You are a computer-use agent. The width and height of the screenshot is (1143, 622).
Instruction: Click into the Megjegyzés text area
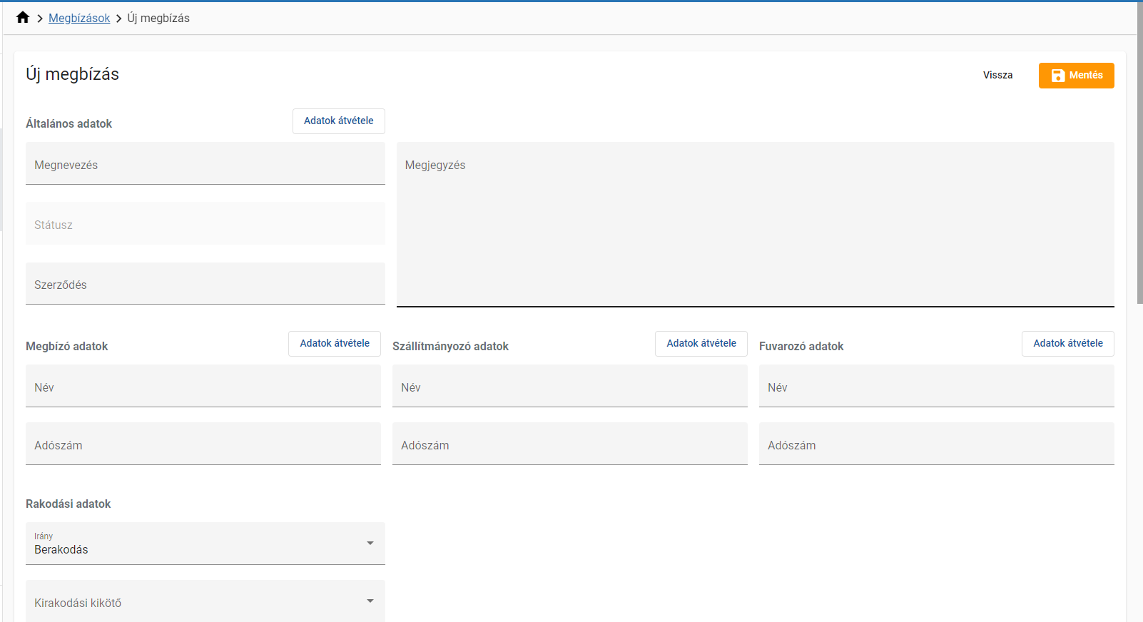pos(755,224)
